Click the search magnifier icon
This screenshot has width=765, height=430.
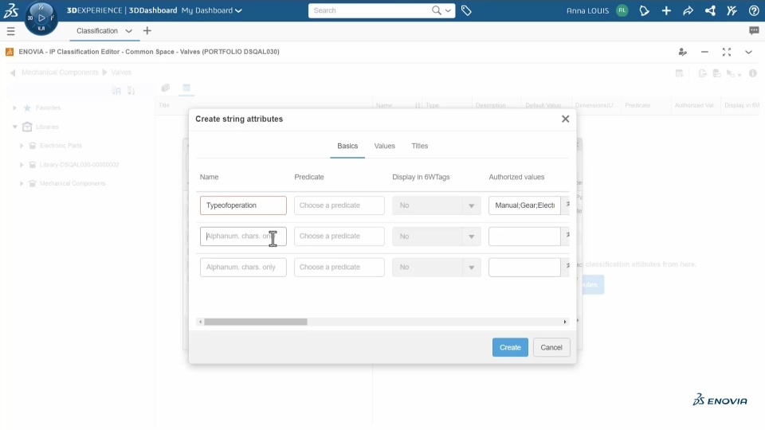pyautogui.click(x=436, y=10)
